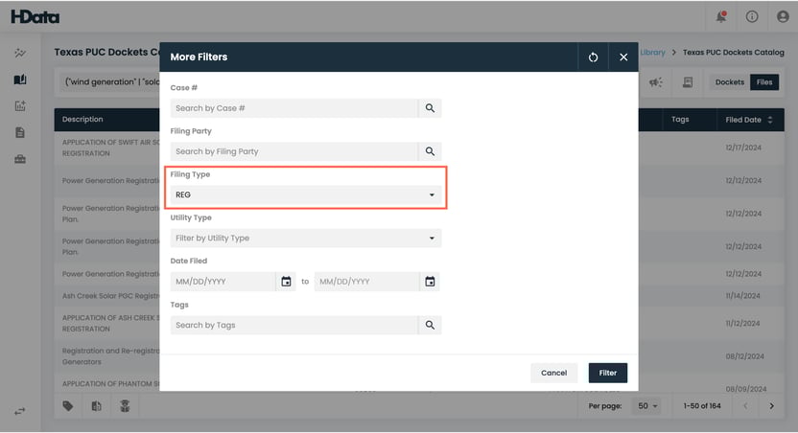Focus the Search by Tags field
The image size is (798, 433).
pos(294,326)
